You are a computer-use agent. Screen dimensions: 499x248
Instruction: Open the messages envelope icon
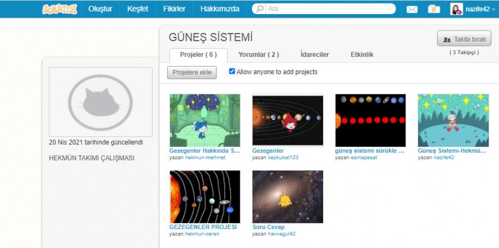pos(412,9)
